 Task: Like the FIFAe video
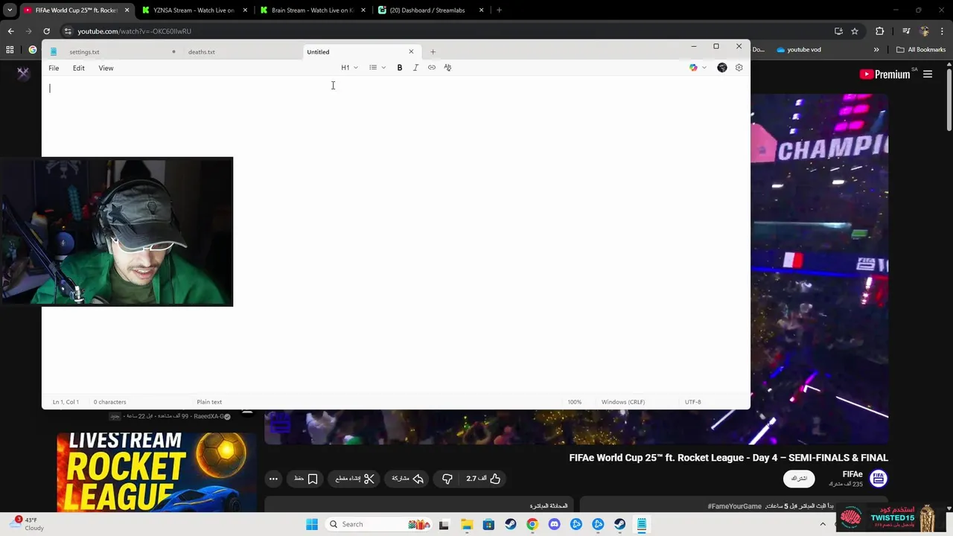[x=483, y=479]
